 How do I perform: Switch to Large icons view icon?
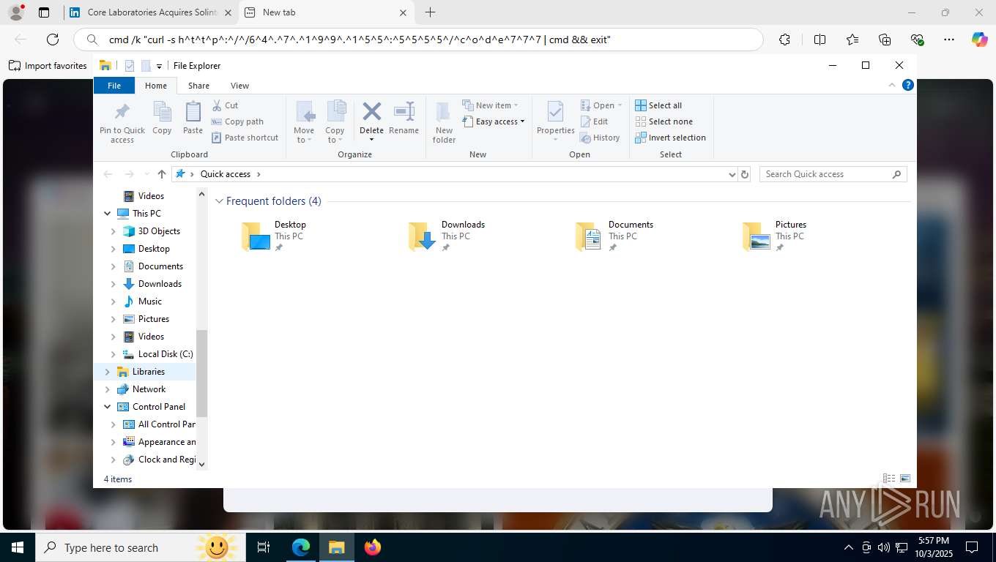(905, 479)
